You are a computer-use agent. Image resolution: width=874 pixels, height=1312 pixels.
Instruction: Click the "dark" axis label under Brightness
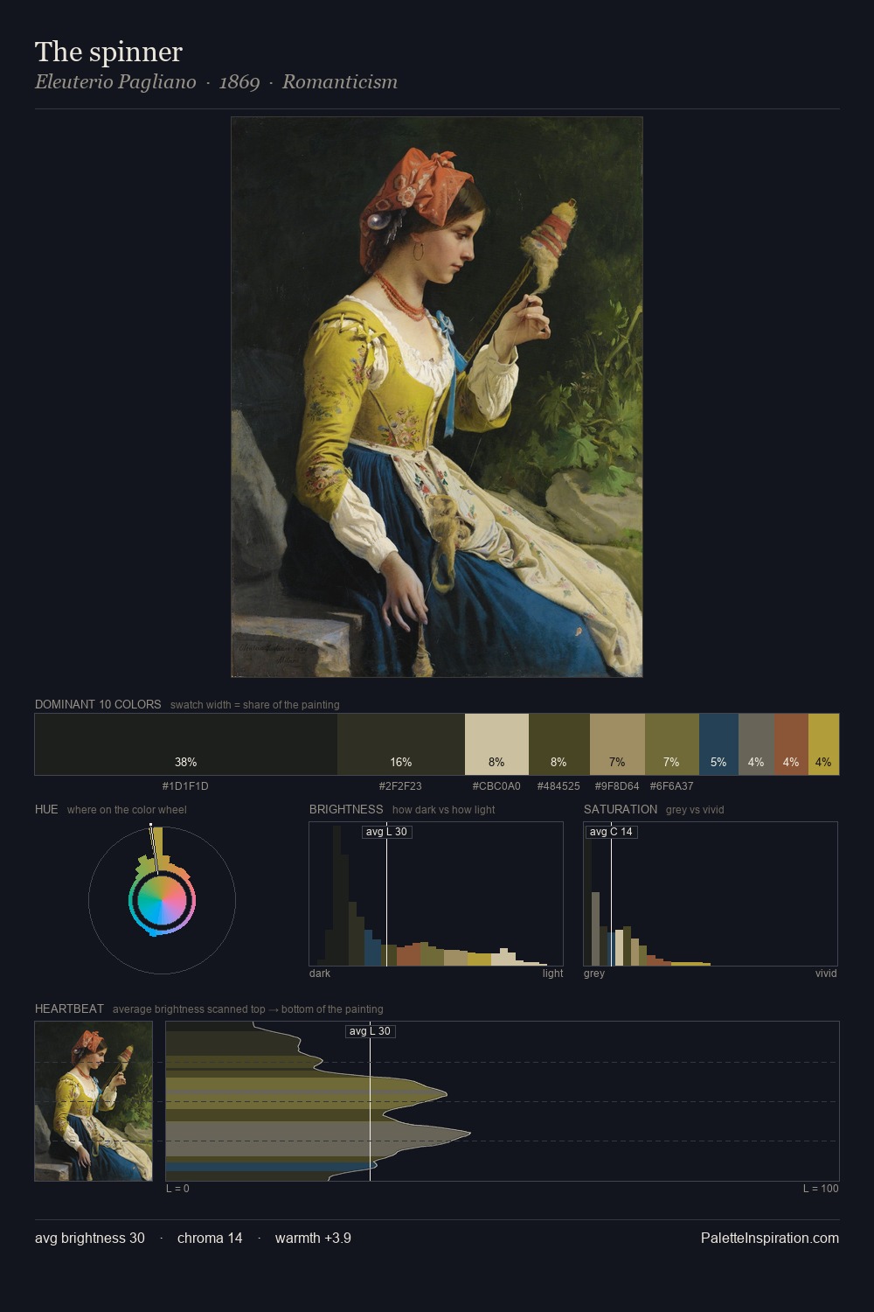pos(320,974)
